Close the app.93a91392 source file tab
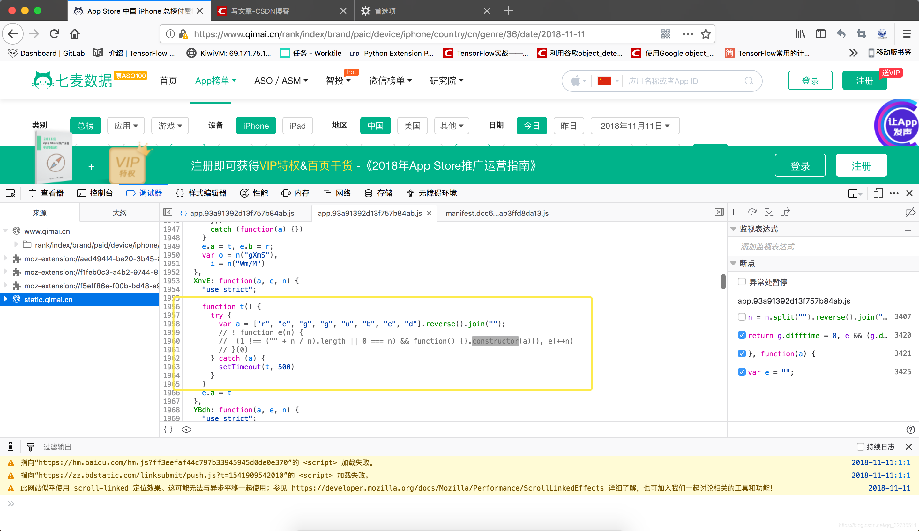The image size is (919, 531). point(429,213)
